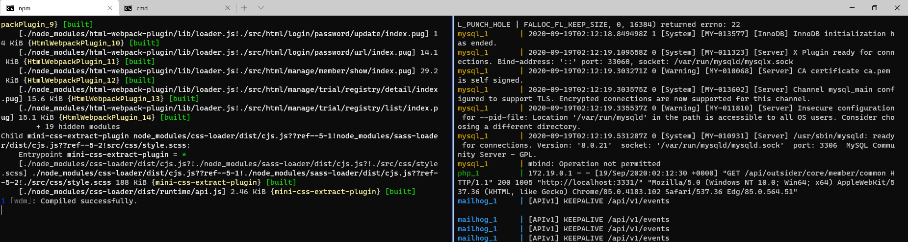Viewport: 908px width, 242px height.
Task: Restore down the terminal window
Action: (x=875, y=8)
